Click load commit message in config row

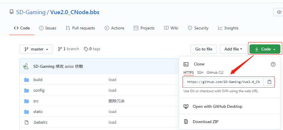(112, 90)
